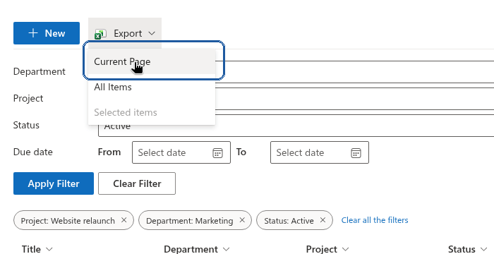Image resolution: width=494 pixels, height=254 pixels.
Task: Click the From date input field
Action: coord(181,152)
